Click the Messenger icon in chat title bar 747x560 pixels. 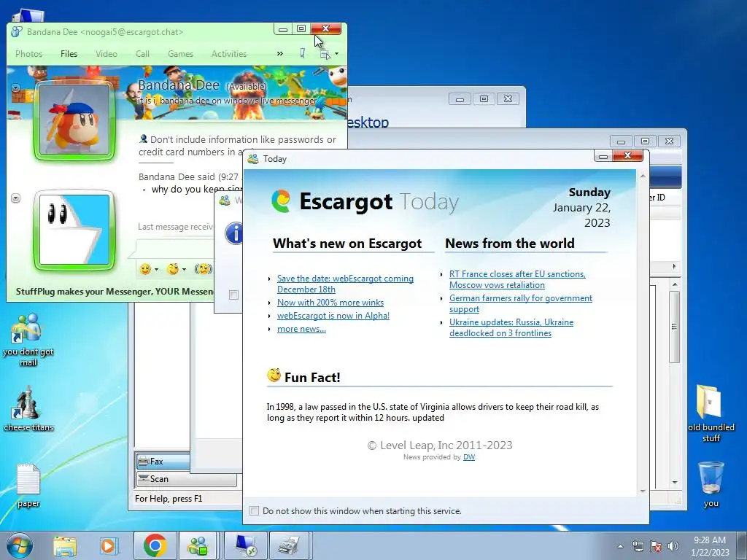tap(17, 32)
